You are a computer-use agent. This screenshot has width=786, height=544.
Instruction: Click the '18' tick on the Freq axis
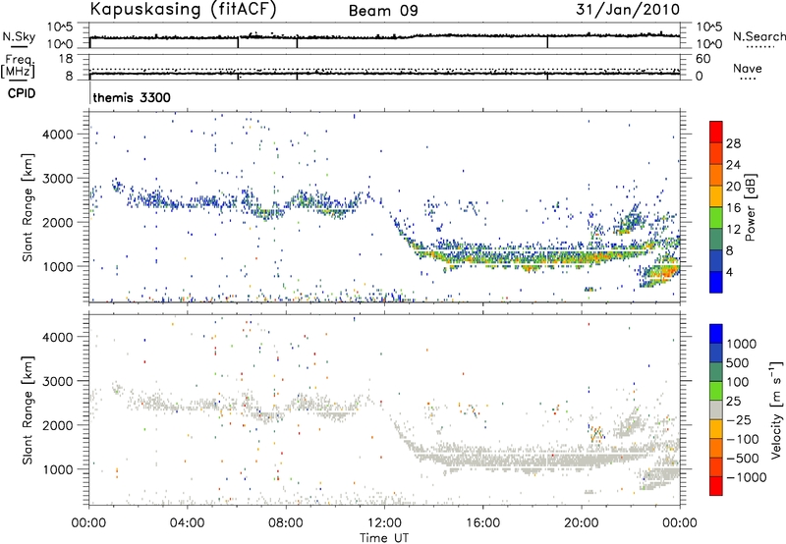[66, 59]
